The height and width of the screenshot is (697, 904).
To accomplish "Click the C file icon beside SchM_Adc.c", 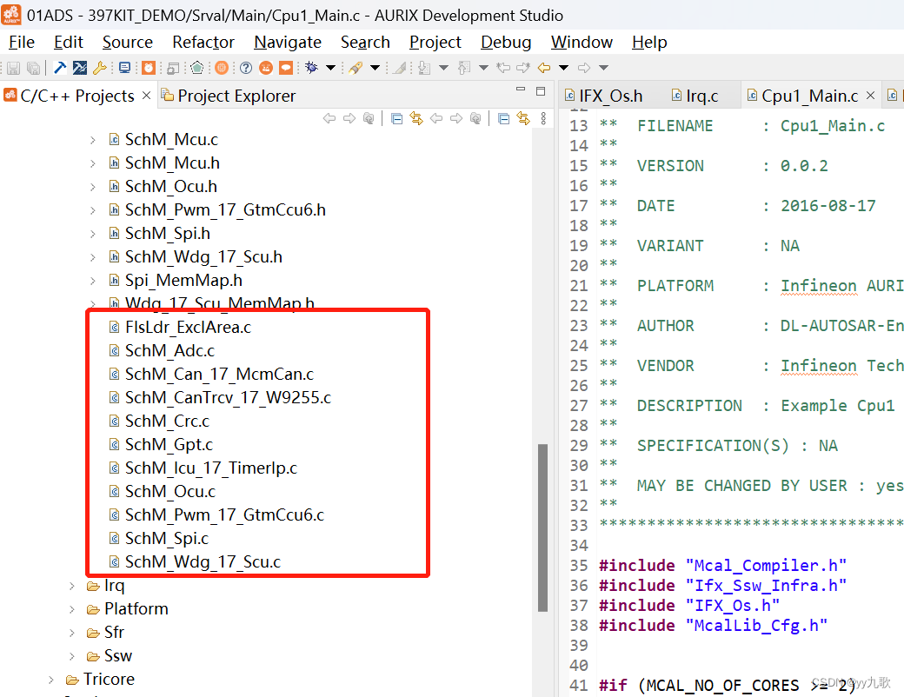I will [x=114, y=351].
